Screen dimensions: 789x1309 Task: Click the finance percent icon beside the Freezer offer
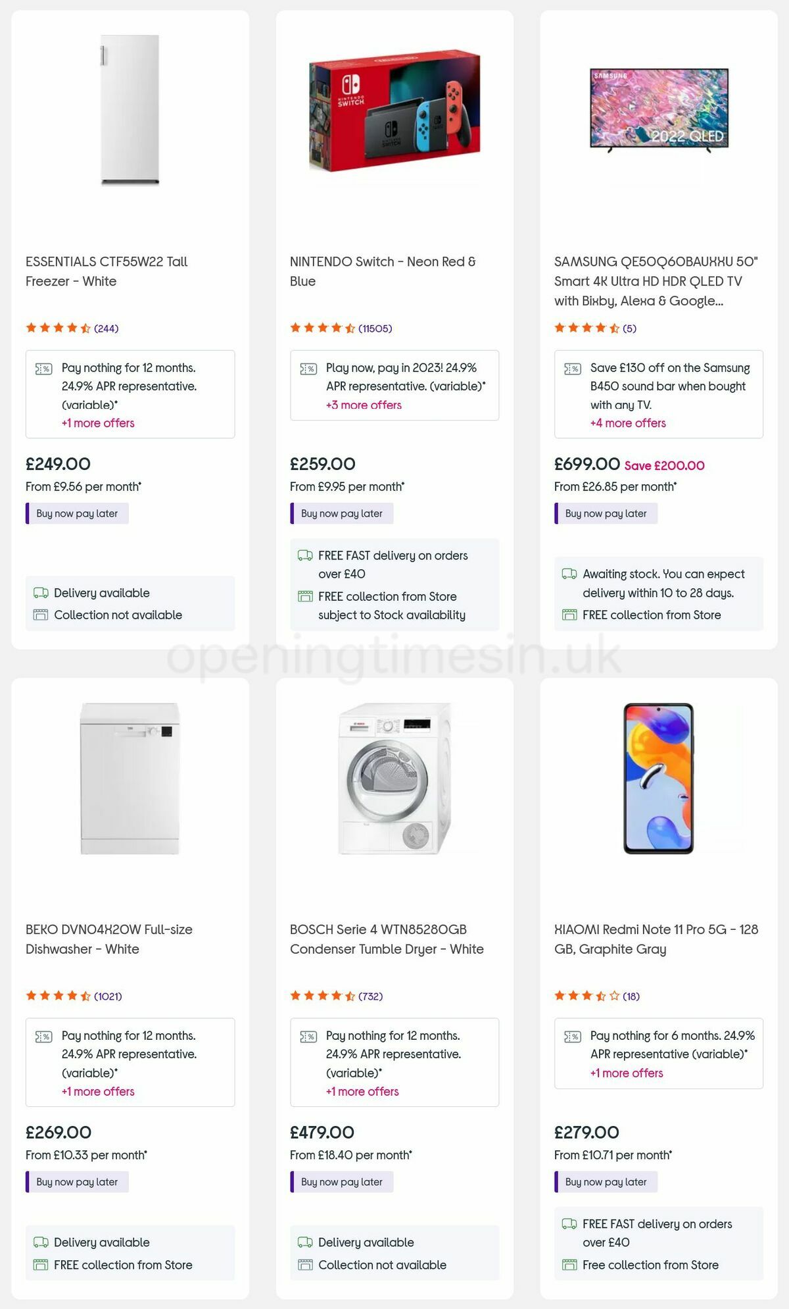(44, 368)
